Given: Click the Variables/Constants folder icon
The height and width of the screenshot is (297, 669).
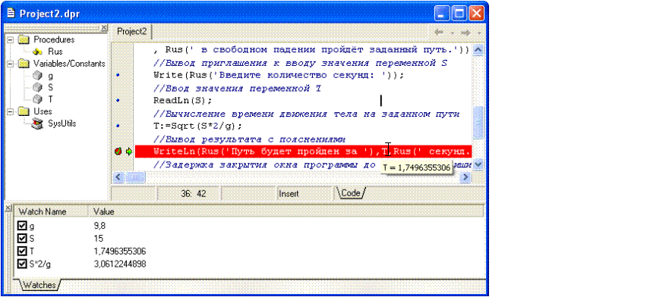Looking at the screenshot, I should point(24,64).
